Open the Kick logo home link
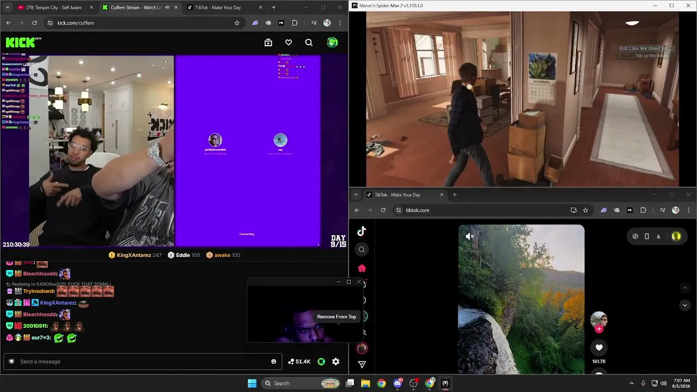697x392 pixels. [x=23, y=42]
